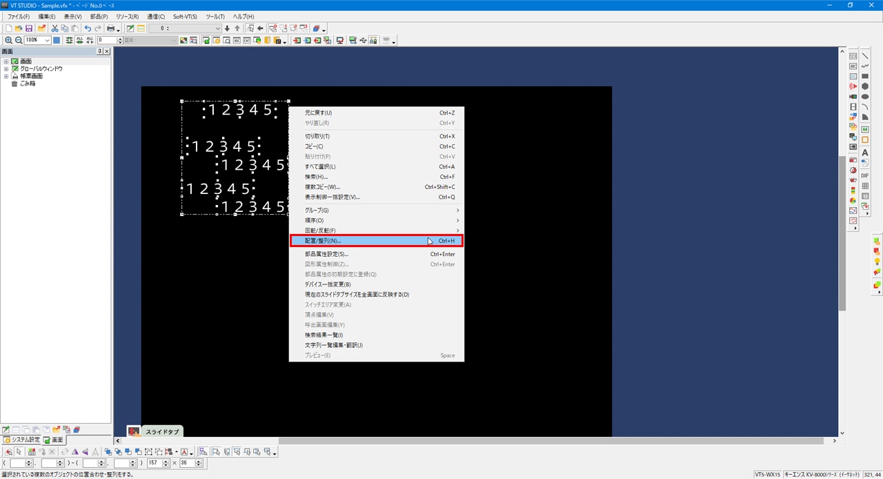Choose 配置/整列(N)... from context menu
Viewport: 883px width, 479px height.
click(376, 241)
